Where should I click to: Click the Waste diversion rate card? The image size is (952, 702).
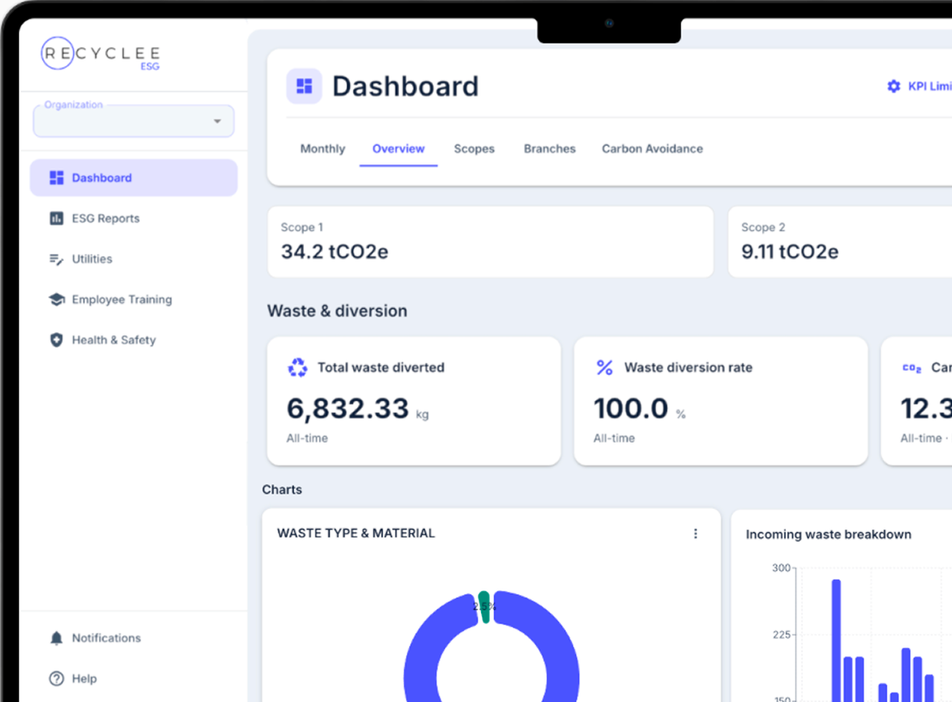(x=721, y=401)
